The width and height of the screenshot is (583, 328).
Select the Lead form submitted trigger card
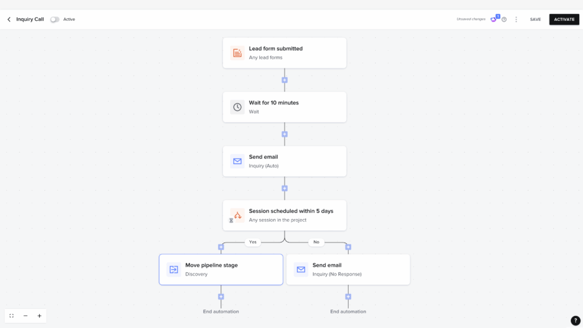285,53
